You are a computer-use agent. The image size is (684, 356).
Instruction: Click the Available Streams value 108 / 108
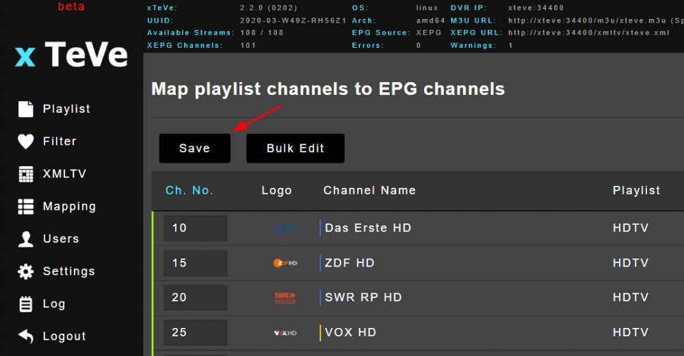[262, 33]
